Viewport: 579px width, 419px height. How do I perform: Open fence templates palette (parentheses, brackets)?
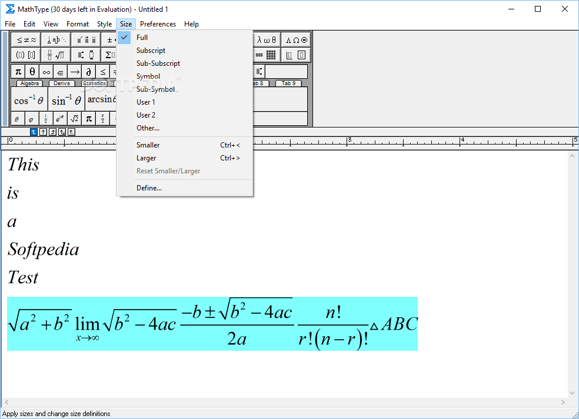pyautogui.click(x=26, y=55)
